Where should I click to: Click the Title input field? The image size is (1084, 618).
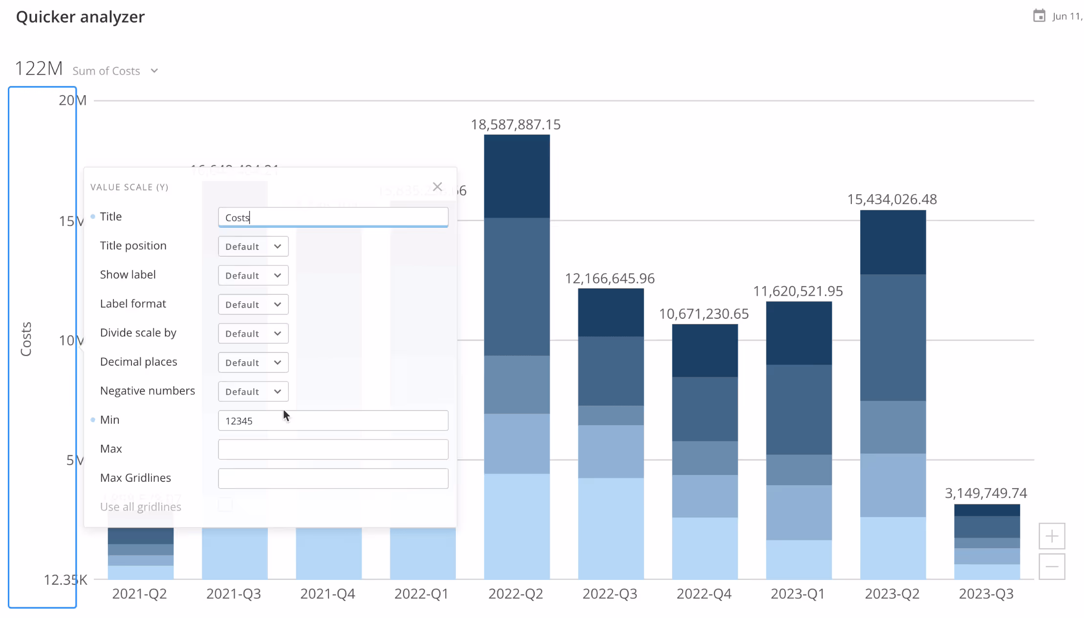pyautogui.click(x=333, y=217)
